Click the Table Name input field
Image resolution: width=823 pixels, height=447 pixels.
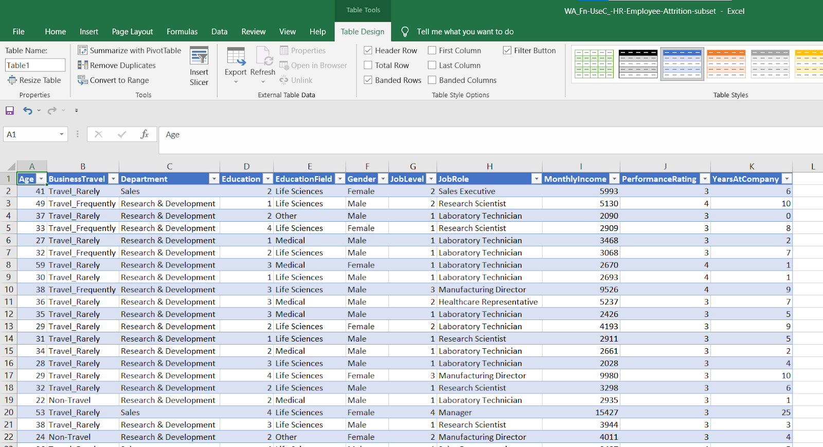(x=35, y=65)
